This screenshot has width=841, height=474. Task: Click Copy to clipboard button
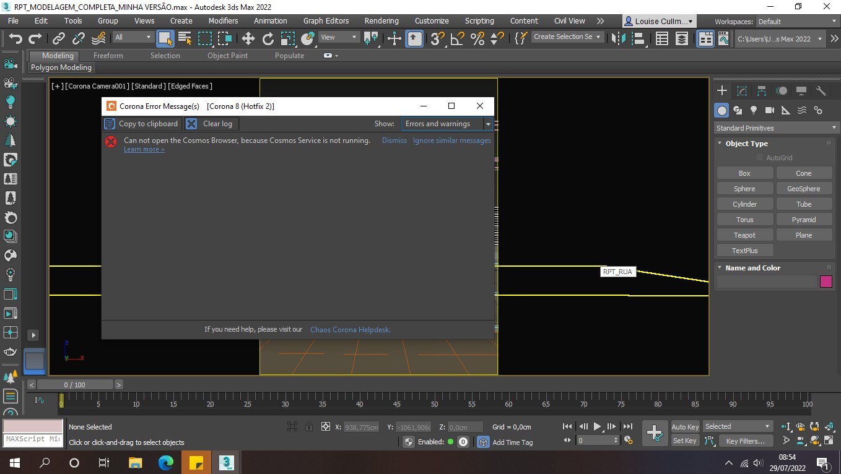pos(142,124)
